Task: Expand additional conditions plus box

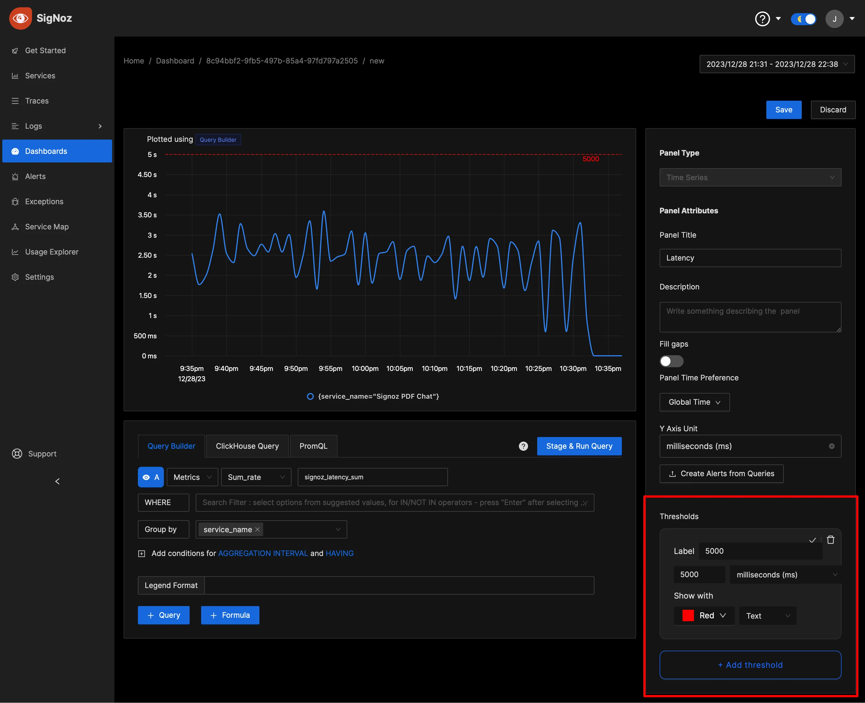Action: click(x=141, y=554)
